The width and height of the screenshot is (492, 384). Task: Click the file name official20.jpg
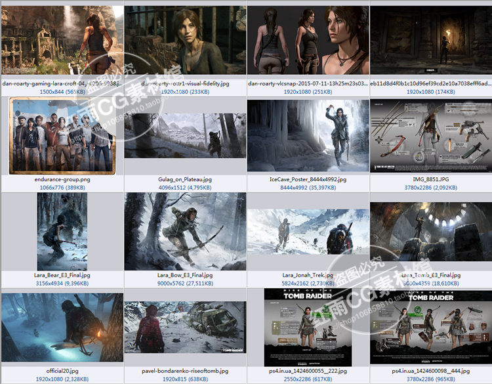click(62, 371)
